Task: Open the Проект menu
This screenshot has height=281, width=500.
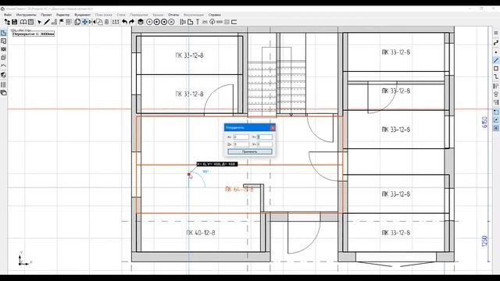Action: [x=46, y=15]
